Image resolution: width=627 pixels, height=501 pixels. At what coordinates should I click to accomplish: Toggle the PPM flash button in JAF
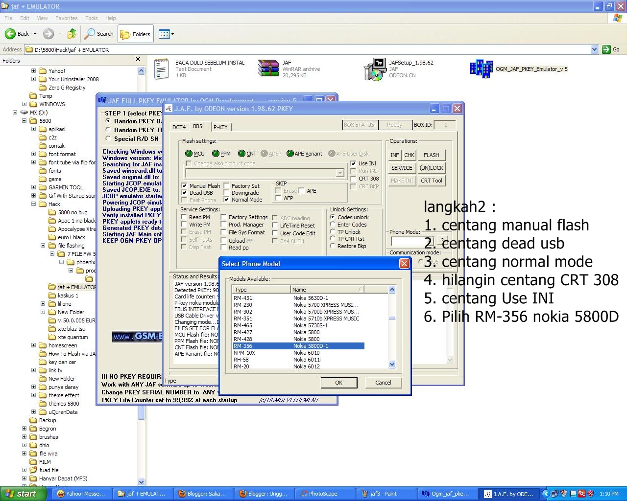click(x=216, y=154)
